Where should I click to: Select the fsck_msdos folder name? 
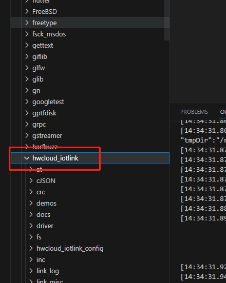(x=49, y=34)
